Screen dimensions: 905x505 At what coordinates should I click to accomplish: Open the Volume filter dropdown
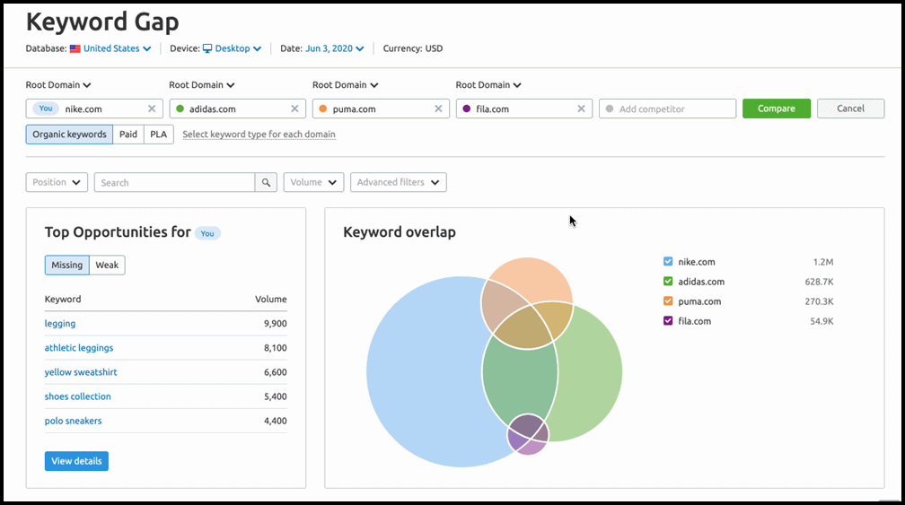pyautogui.click(x=313, y=182)
